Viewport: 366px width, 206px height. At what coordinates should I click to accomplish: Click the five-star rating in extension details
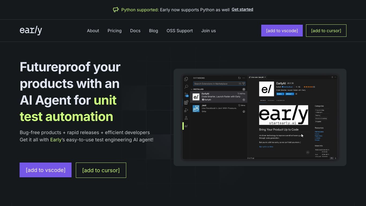[308, 87]
